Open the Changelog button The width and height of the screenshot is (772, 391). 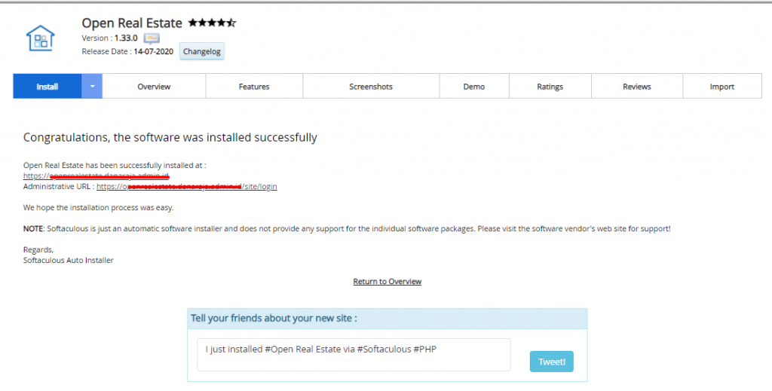(202, 52)
